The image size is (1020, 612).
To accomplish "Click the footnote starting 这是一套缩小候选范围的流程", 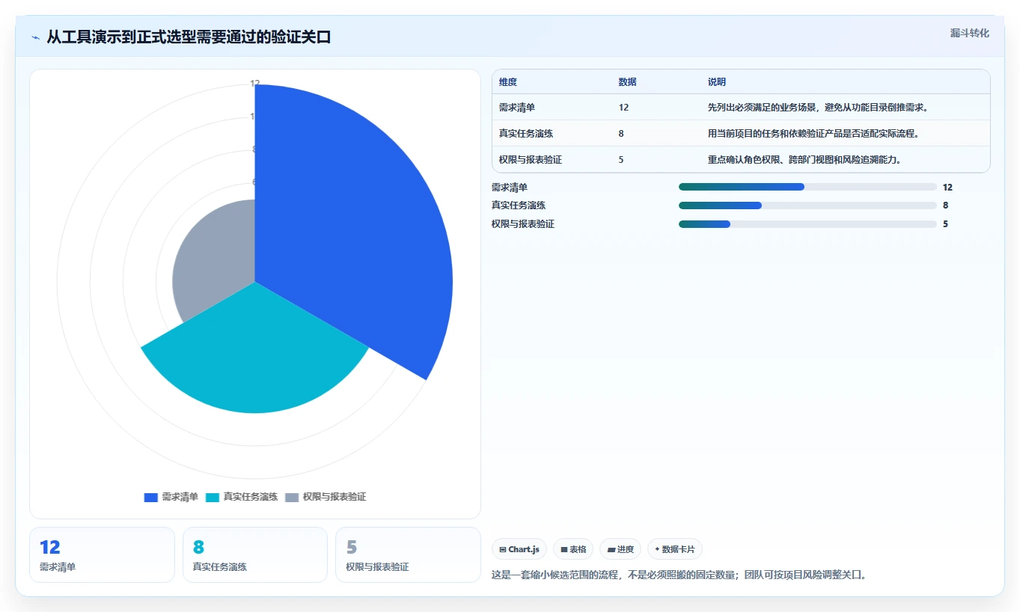I will 679,575.
